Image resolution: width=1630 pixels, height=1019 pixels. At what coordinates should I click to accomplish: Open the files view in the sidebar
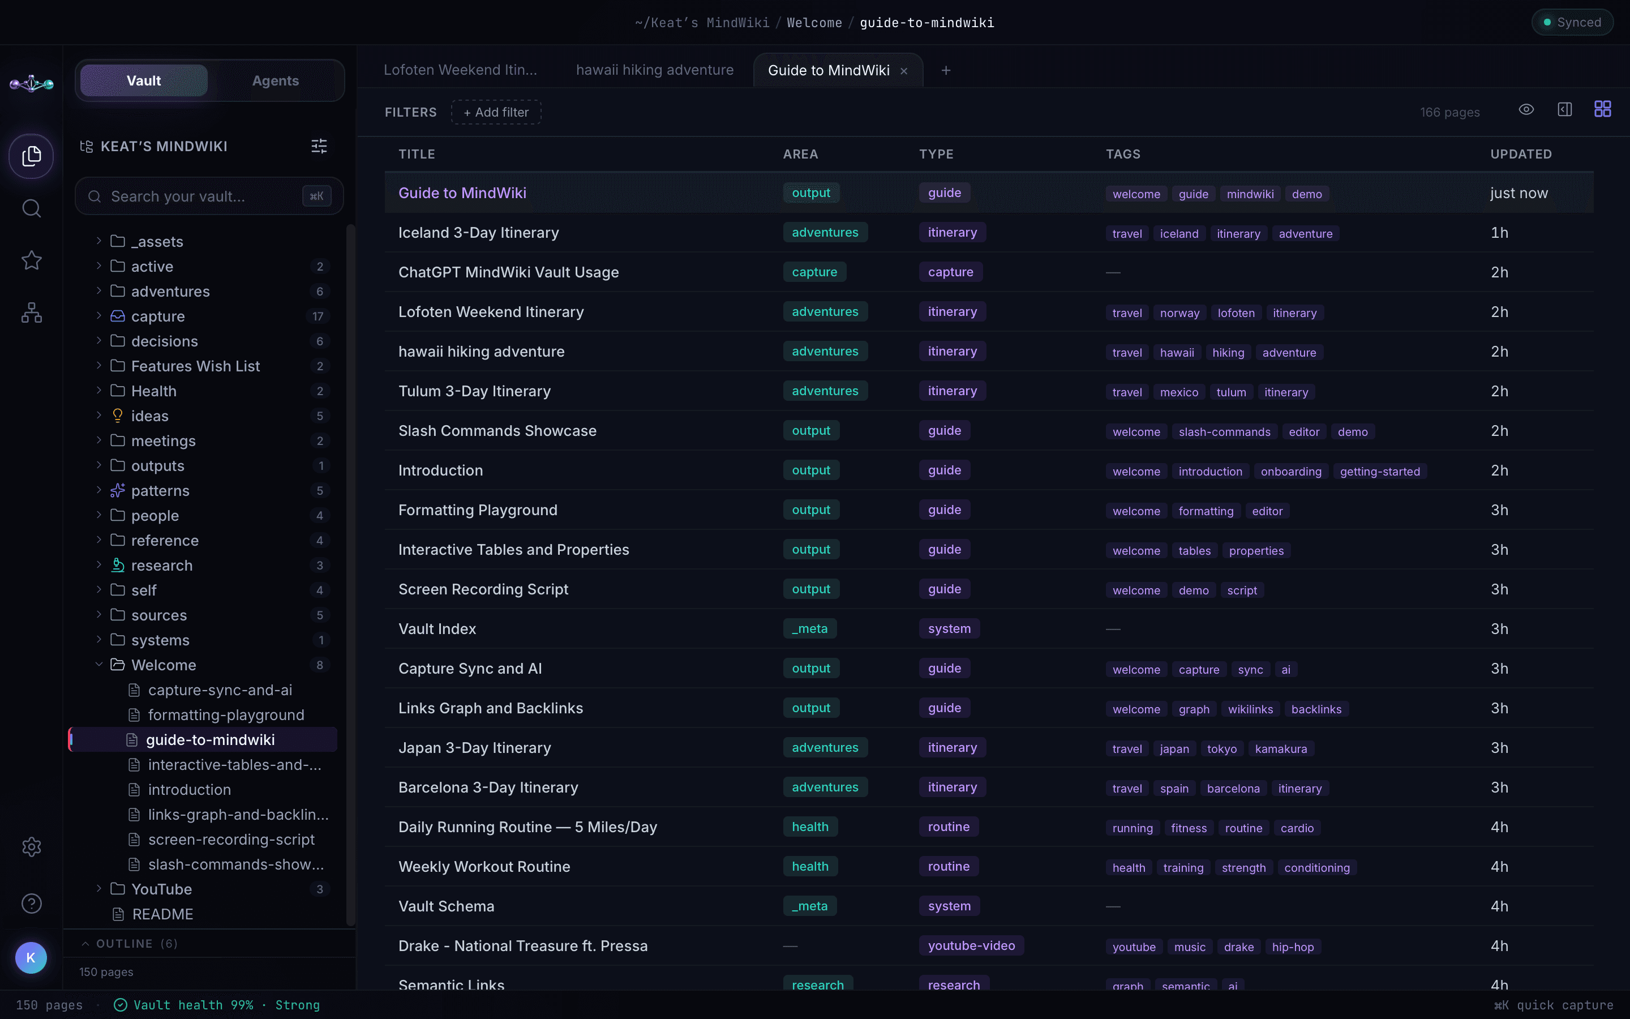31,156
